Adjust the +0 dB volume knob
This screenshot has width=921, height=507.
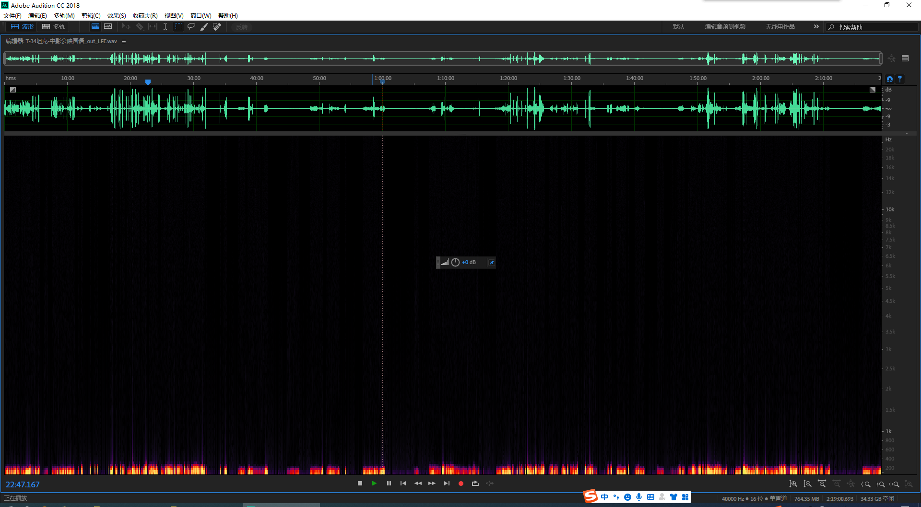click(x=455, y=262)
